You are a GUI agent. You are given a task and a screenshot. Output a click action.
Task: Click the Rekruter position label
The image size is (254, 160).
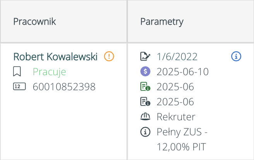pos(176,117)
